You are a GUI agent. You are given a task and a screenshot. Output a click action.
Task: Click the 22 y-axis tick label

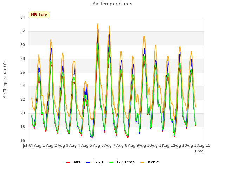tap(22, 99)
